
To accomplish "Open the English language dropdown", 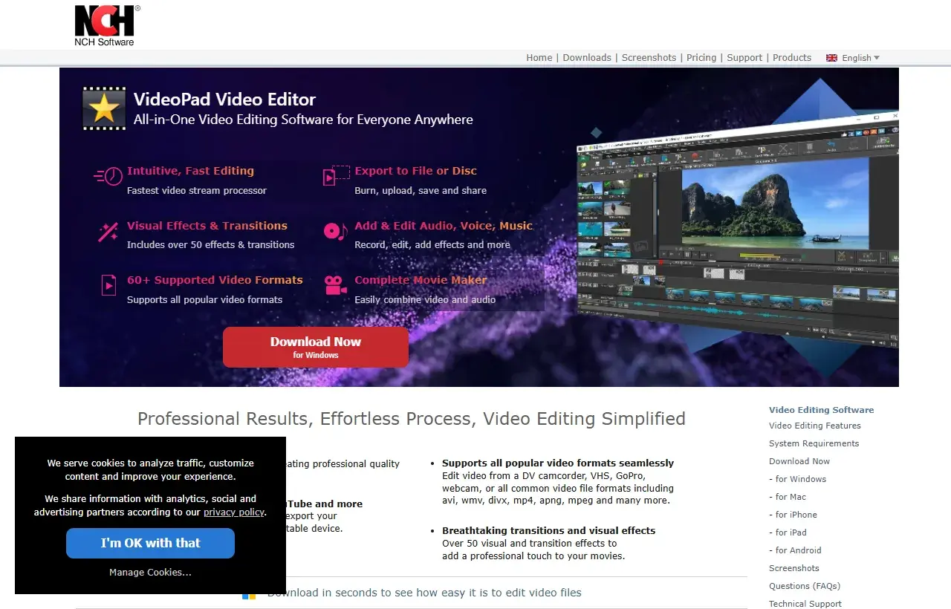I will (x=860, y=58).
